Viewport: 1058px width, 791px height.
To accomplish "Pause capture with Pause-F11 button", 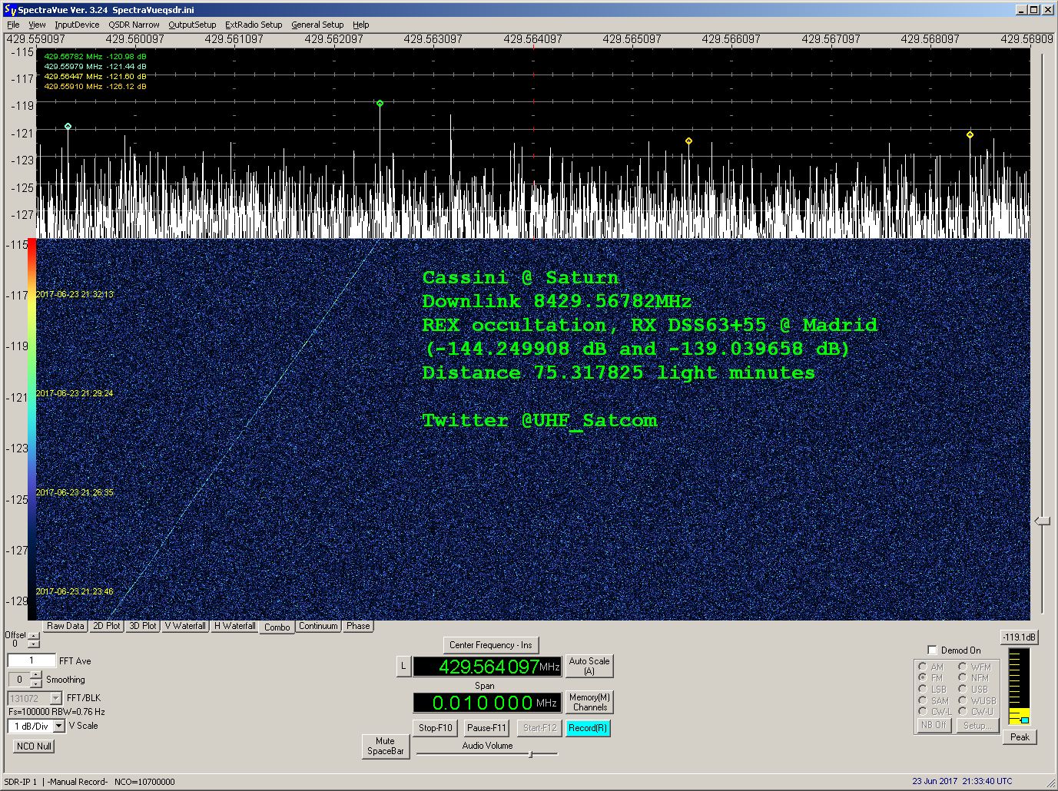I will click(x=486, y=727).
